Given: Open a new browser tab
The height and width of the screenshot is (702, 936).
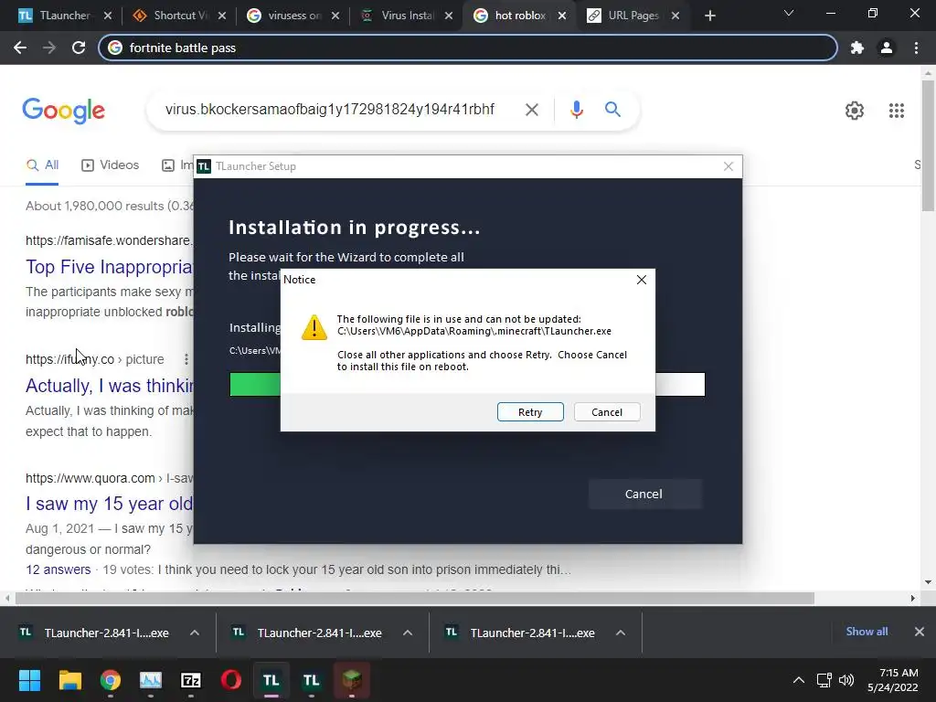Looking at the screenshot, I should click(709, 16).
